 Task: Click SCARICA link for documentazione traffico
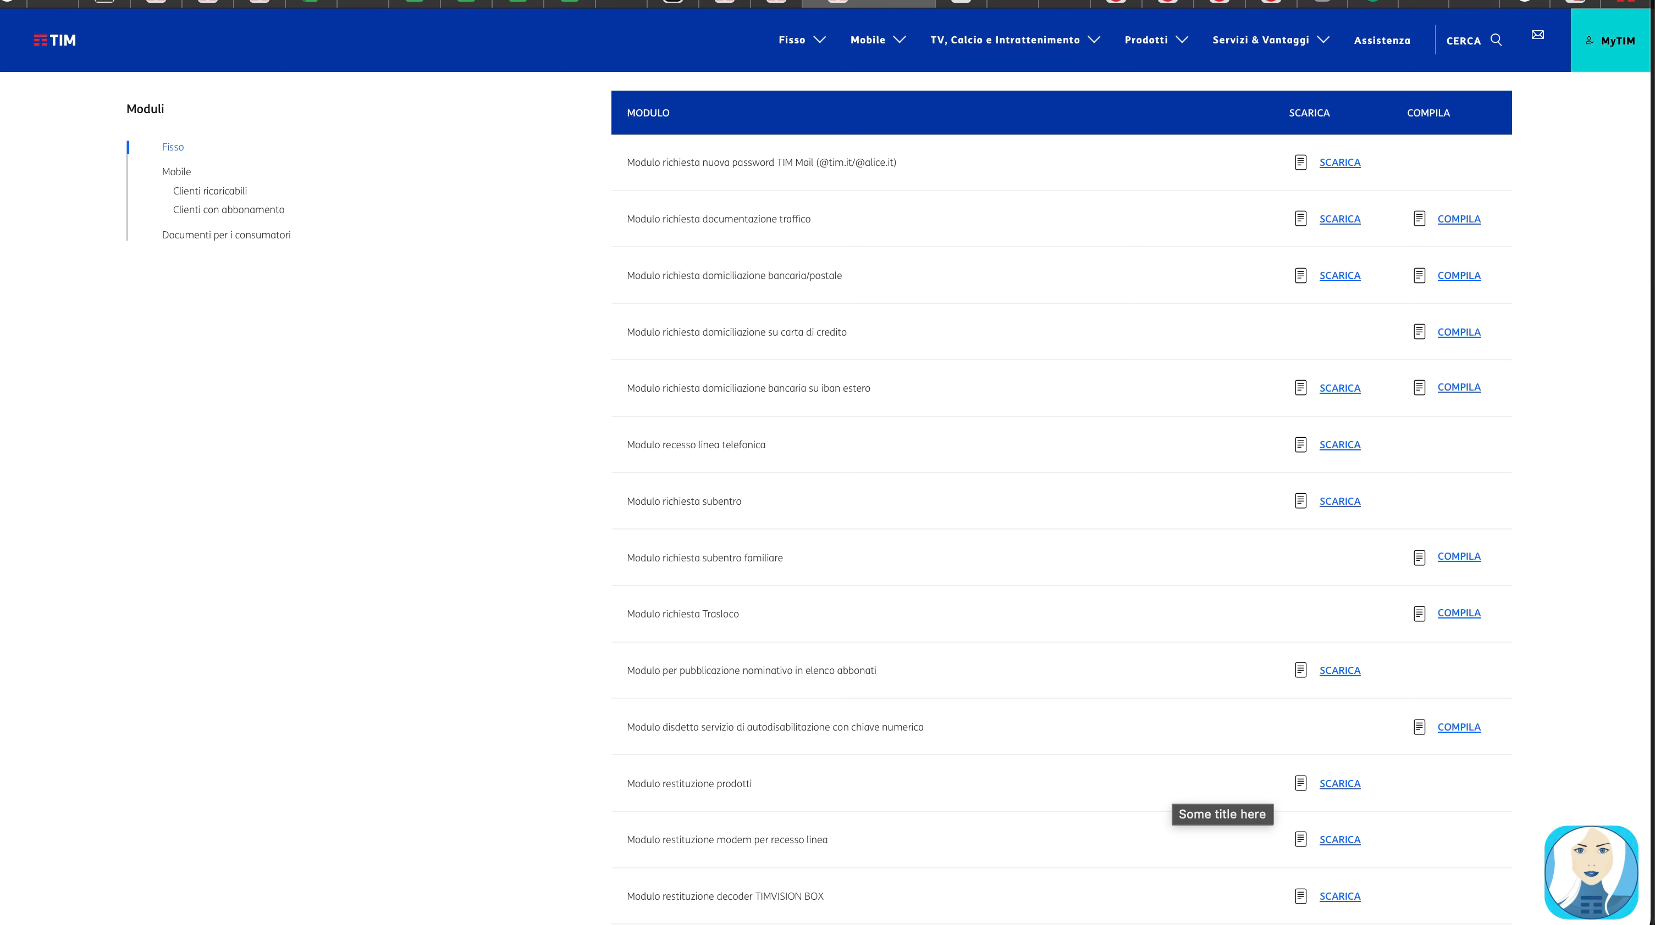(x=1339, y=219)
